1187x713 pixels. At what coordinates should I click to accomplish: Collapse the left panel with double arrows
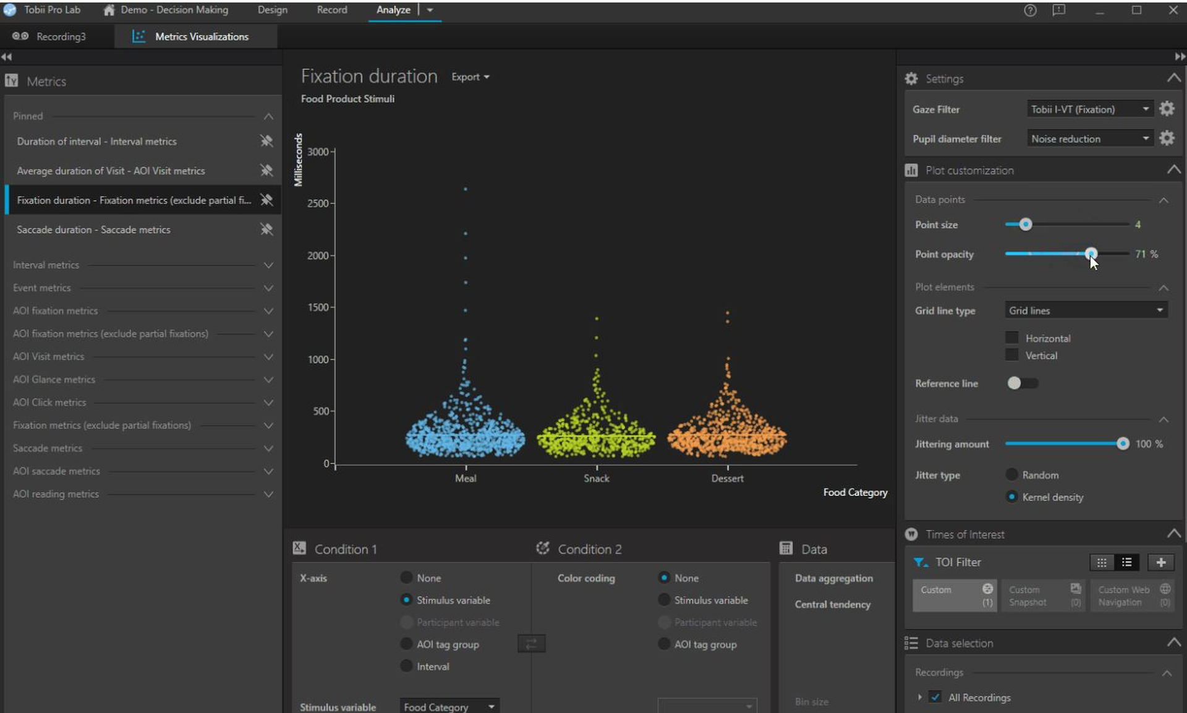(x=6, y=57)
